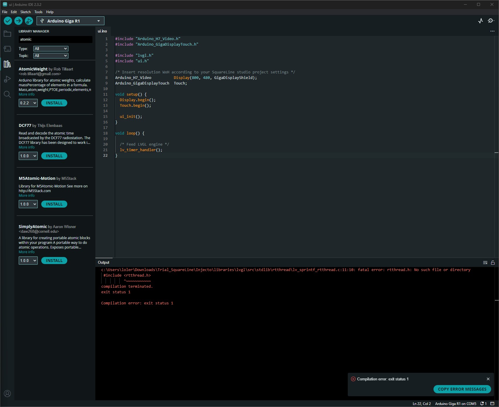Install the SimplyAtomic library
Image resolution: width=499 pixels, height=407 pixels.
click(x=54, y=261)
